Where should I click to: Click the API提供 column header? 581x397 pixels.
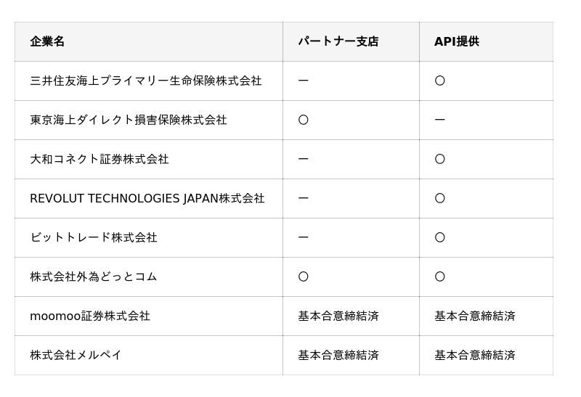click(457, 41)
